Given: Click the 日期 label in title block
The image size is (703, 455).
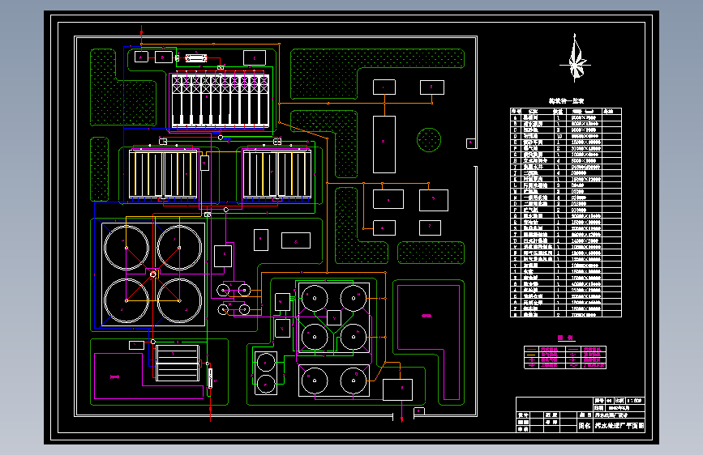Looking at the screenshot, I should (x=599, y=408).
